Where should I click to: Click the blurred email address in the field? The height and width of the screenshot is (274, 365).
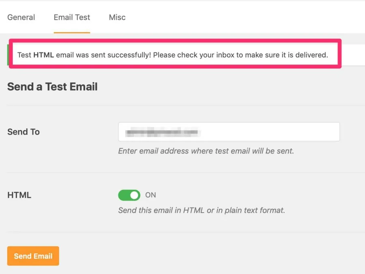(x=161, y=132)
